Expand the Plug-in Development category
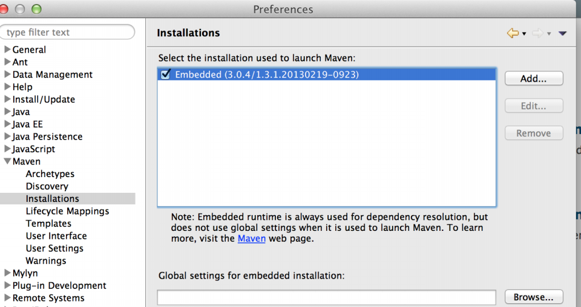This screenshot has width=581, height=307. click(x=7, y=285)
